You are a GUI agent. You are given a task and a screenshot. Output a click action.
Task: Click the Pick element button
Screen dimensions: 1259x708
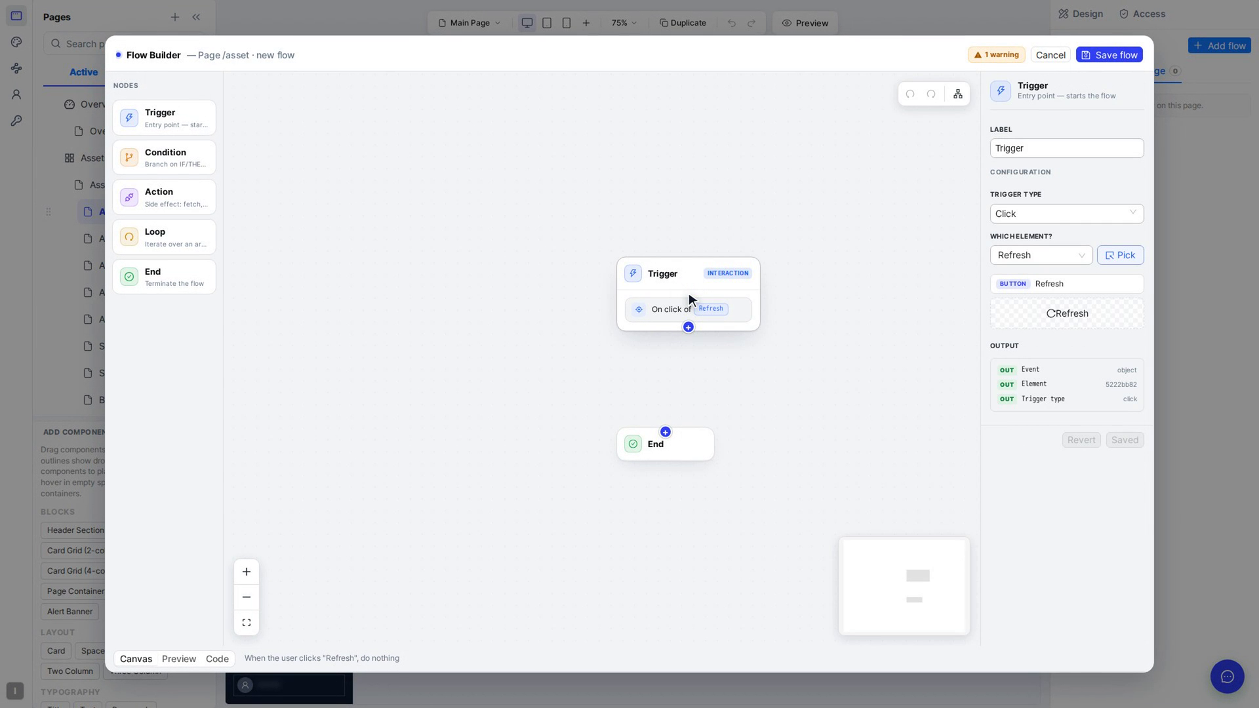[x=1121, y=255]
